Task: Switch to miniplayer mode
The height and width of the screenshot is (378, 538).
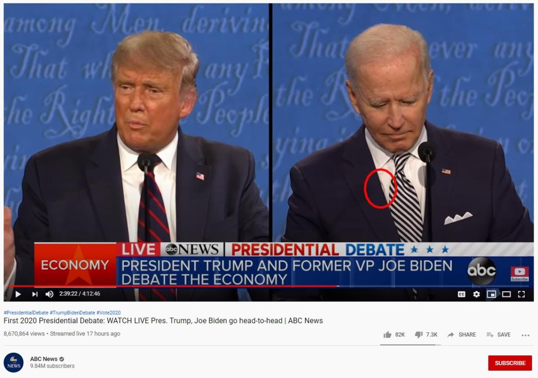Action: tap(492, 294)
